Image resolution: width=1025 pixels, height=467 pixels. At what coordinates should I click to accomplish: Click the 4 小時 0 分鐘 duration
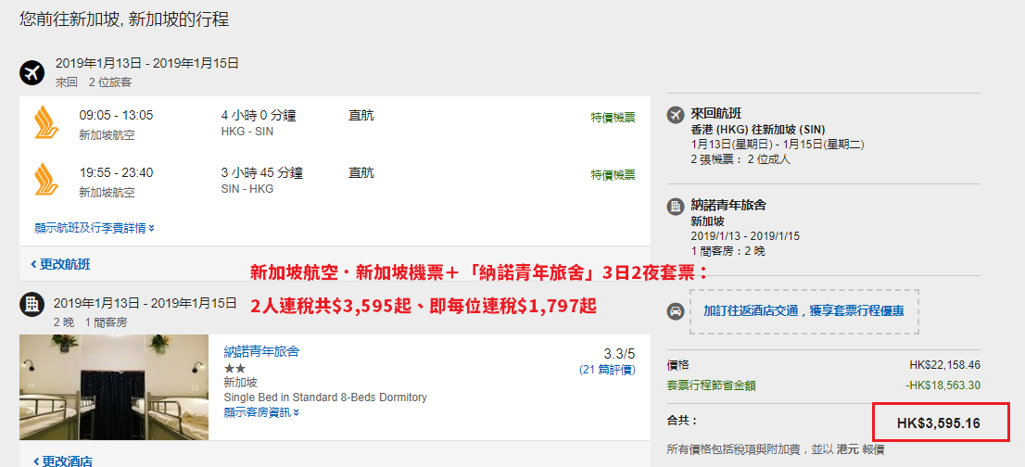259,116
